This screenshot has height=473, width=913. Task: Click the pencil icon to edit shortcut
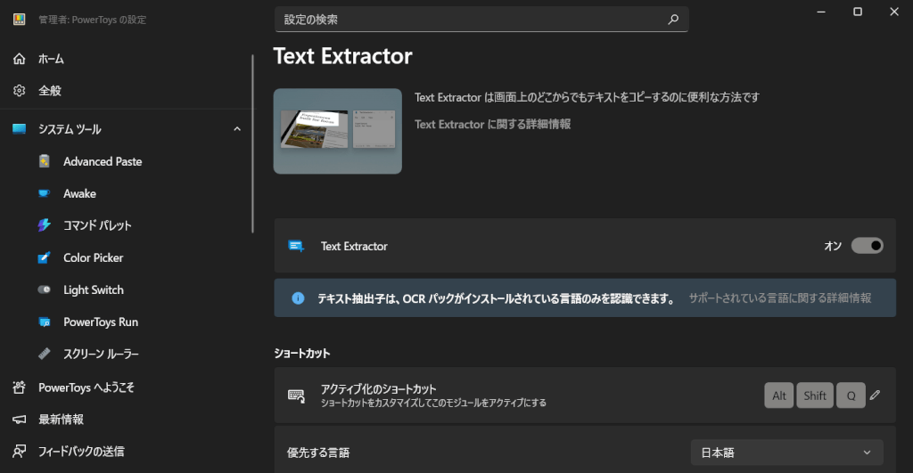pos(875,396)
